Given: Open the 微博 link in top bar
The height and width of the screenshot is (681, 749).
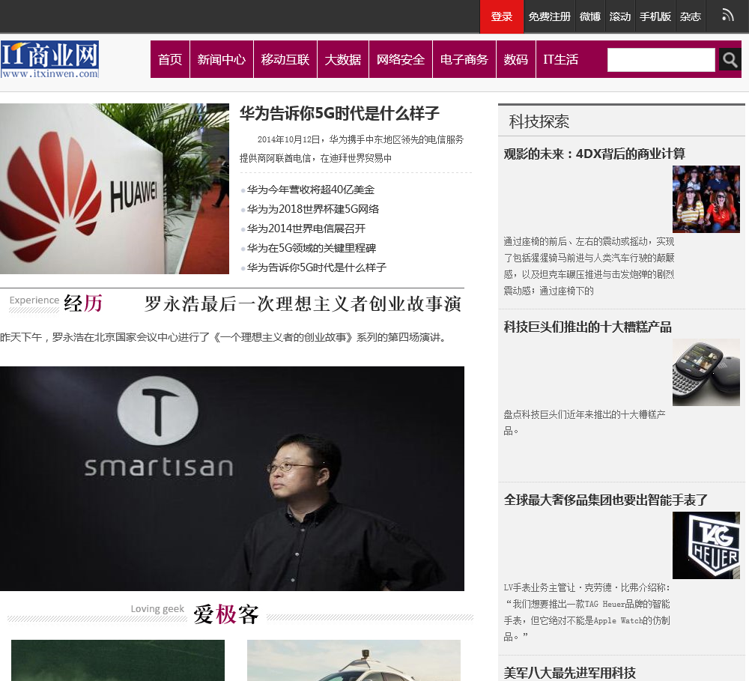Looking at the screenshot, I should pos(590,16).
